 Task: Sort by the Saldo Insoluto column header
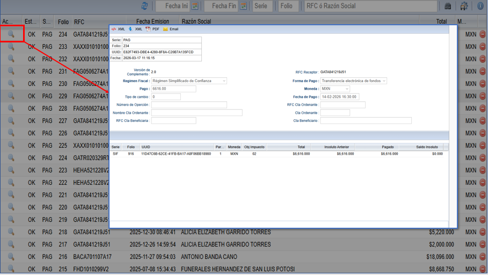(427, 147)
